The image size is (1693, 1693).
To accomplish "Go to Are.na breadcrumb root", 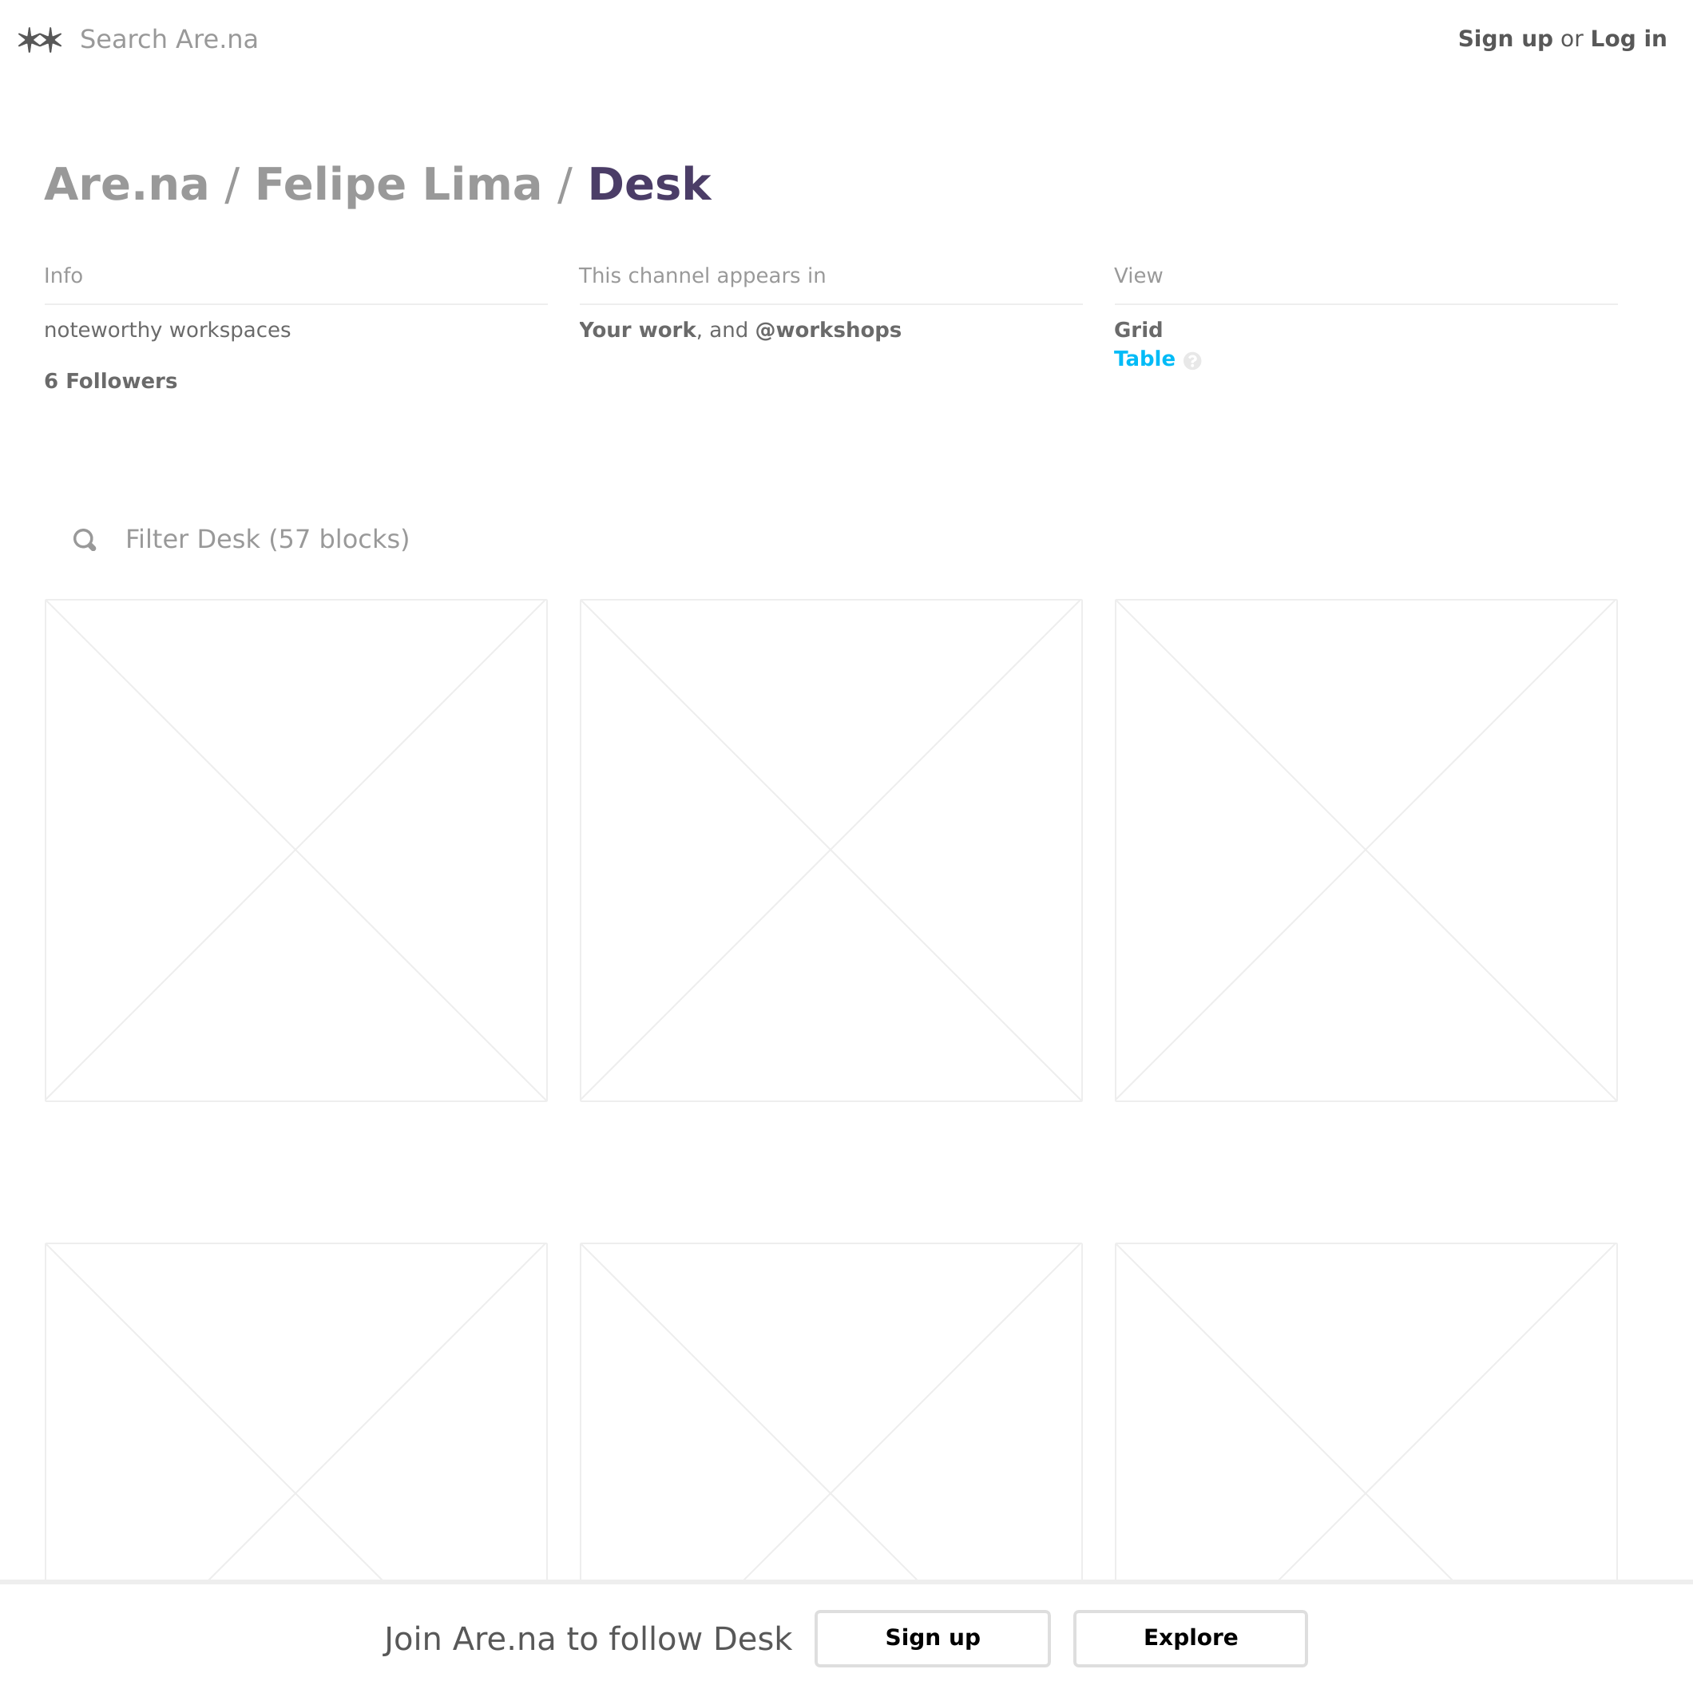I will (x=127, y=184).
